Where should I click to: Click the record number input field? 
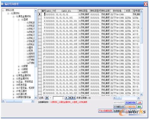pos(58,98)
